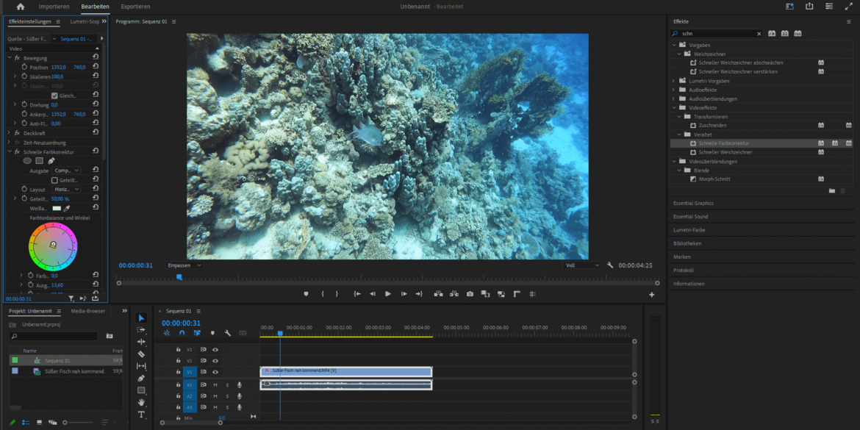
Task: Click the camera icon to export a frame
Action: [469, 293]
